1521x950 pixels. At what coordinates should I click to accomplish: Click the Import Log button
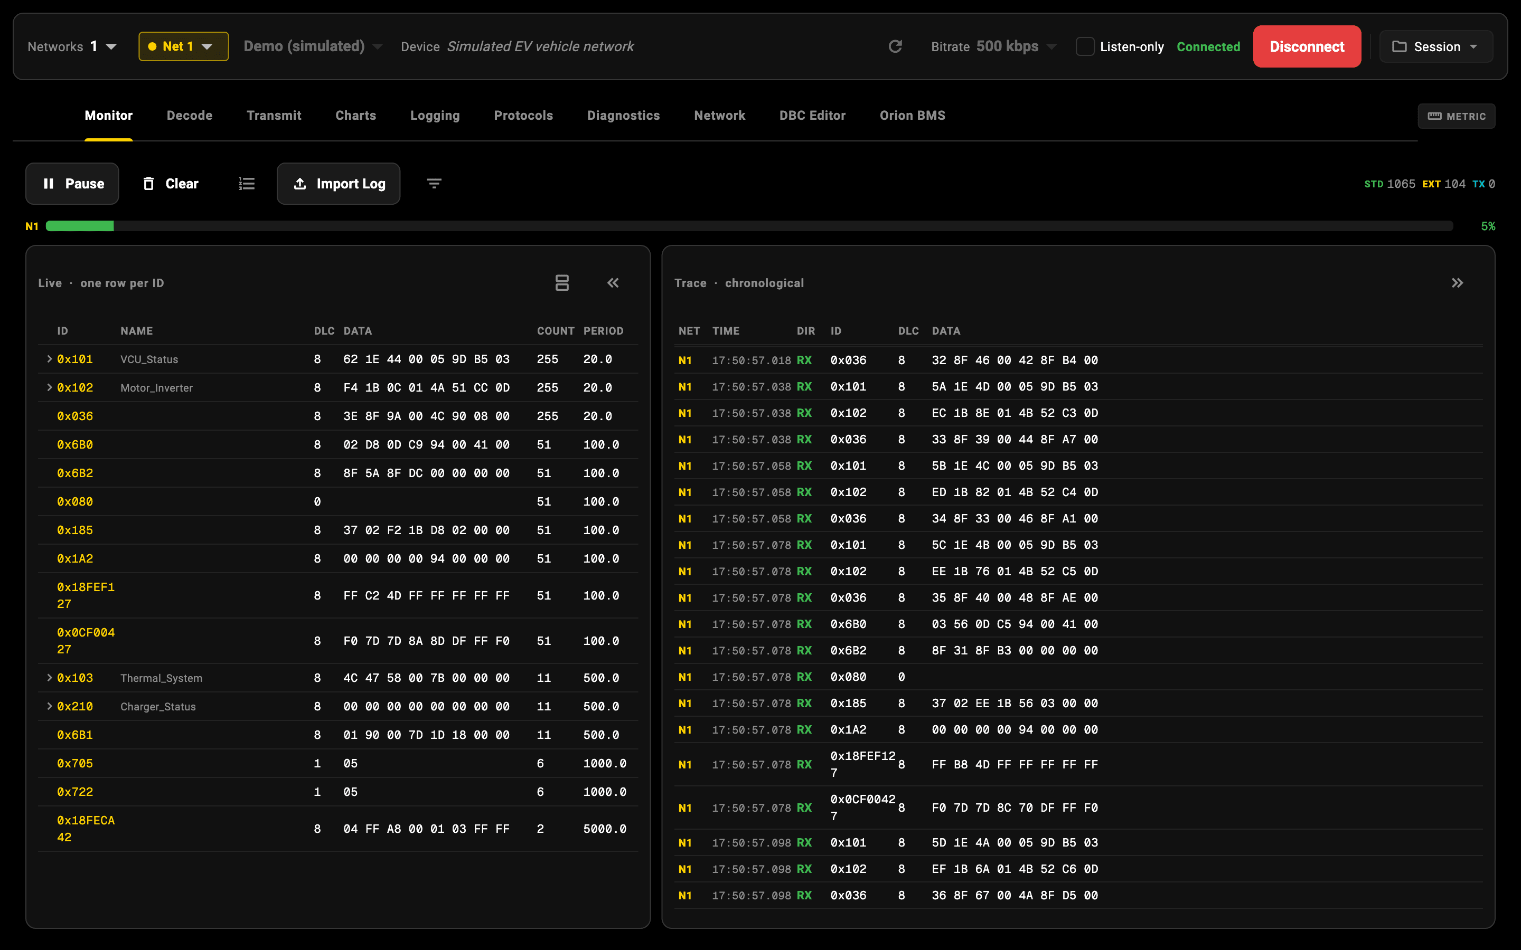point(338,184)
